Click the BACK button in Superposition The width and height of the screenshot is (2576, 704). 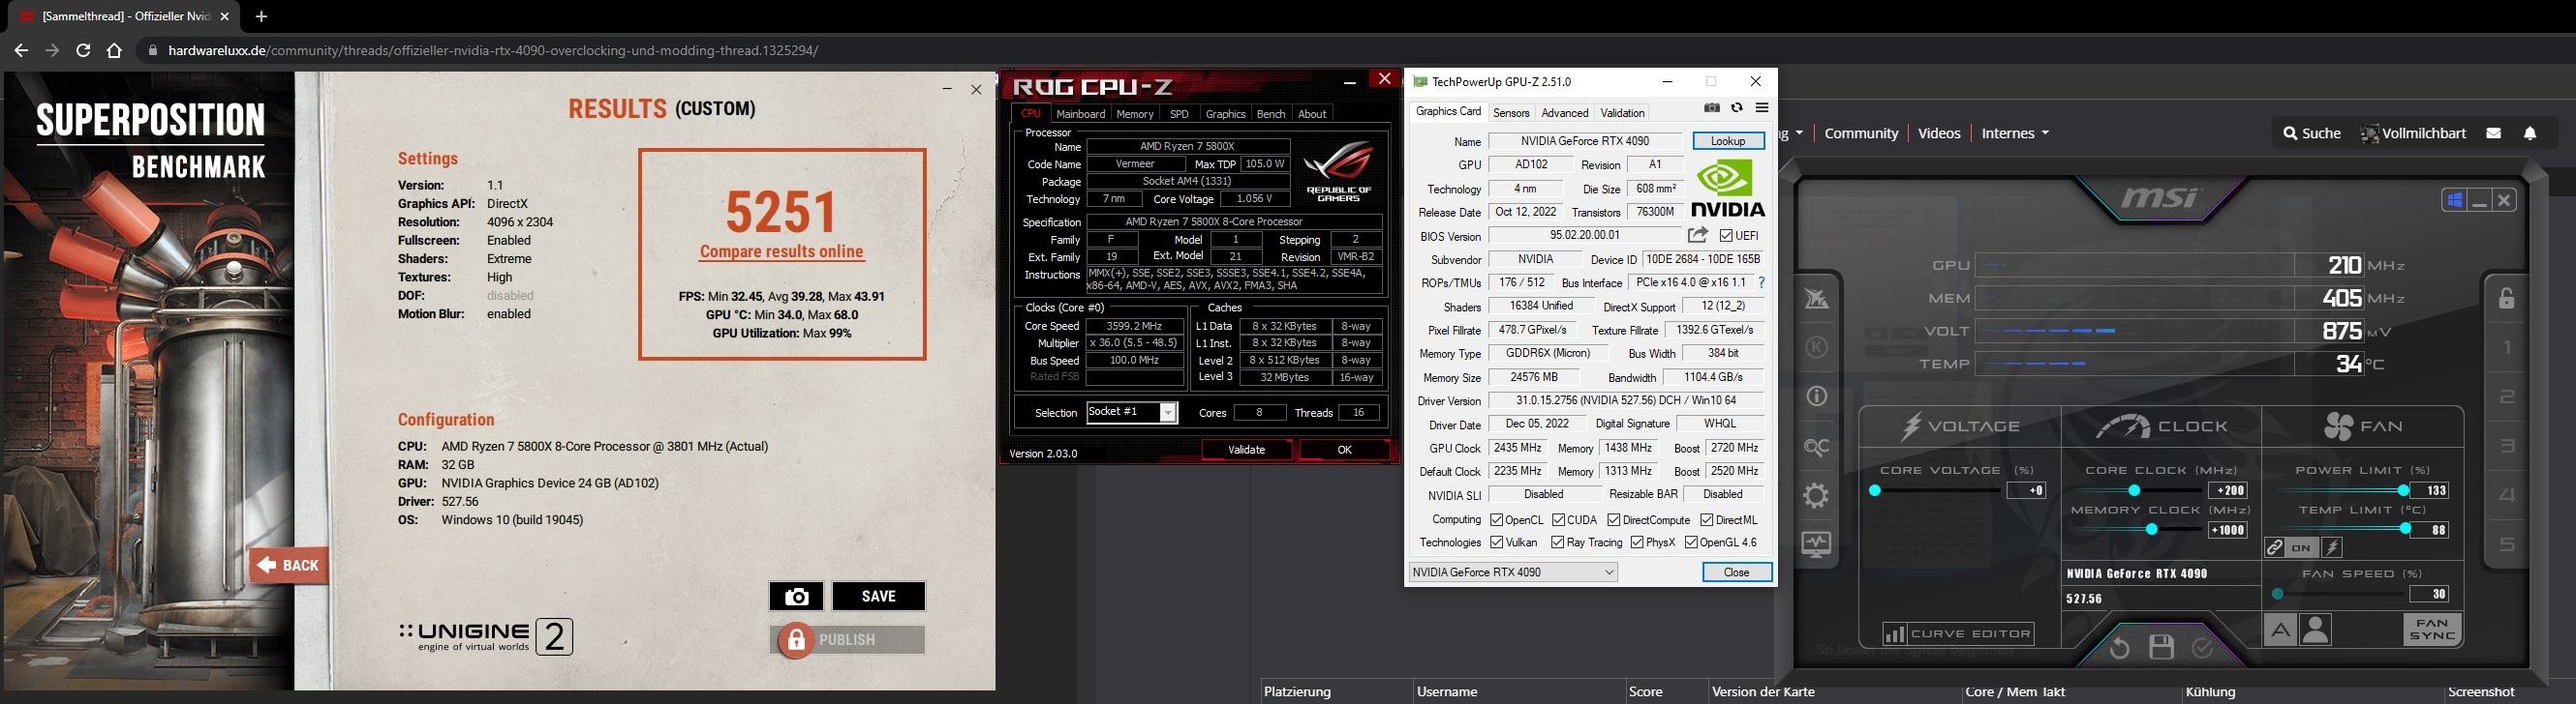pyautogui.click(x=288, y=565)
